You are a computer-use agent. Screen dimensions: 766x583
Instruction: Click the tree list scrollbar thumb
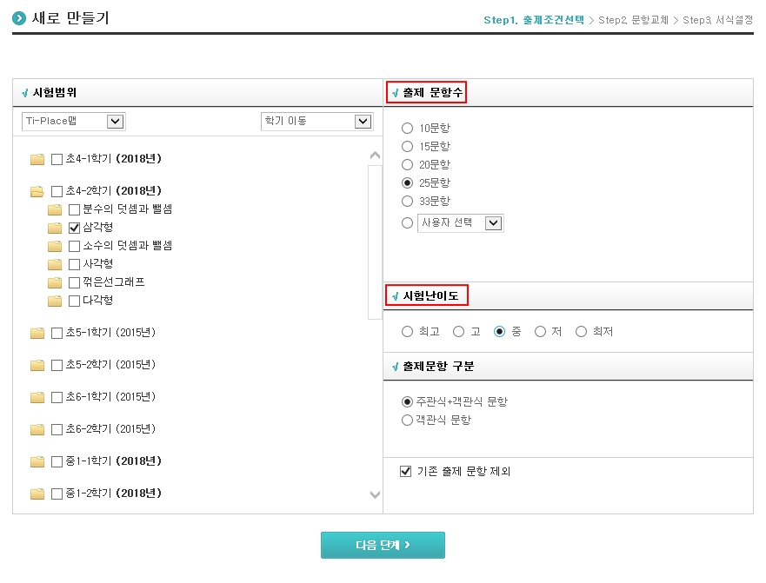pyautogui.click(x=375, y=242)
